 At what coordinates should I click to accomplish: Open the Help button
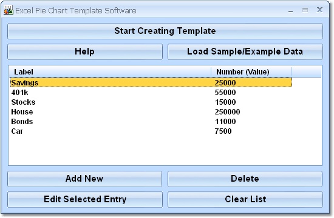[85, 51]
